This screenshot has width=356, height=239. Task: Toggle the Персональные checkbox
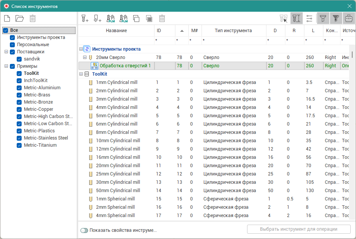pyautogui.click(x=13, y=45)
